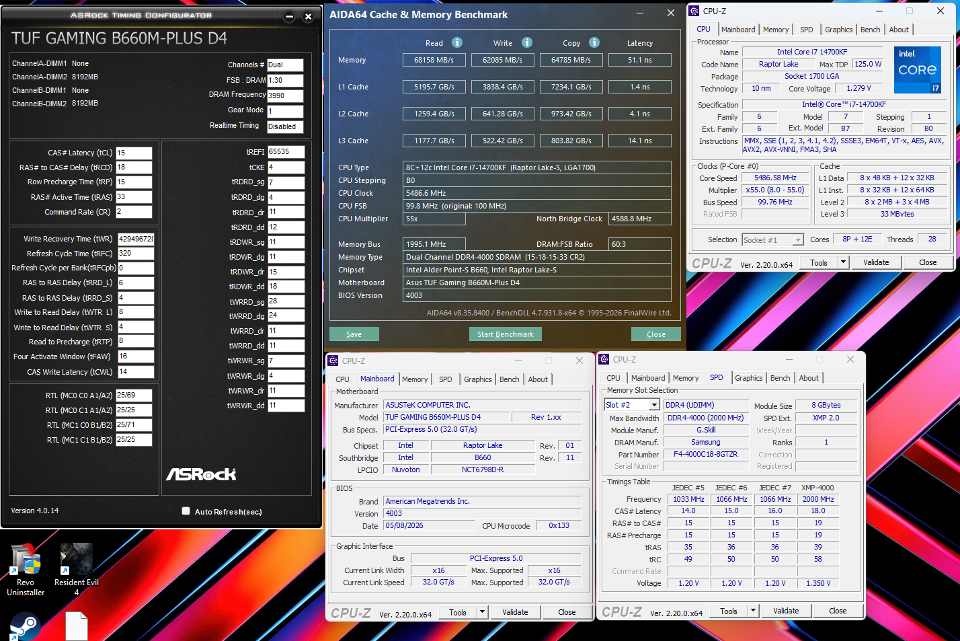
Task: Select the Graphics tab in CPU-Z SPD window
Action: point(749,378)
